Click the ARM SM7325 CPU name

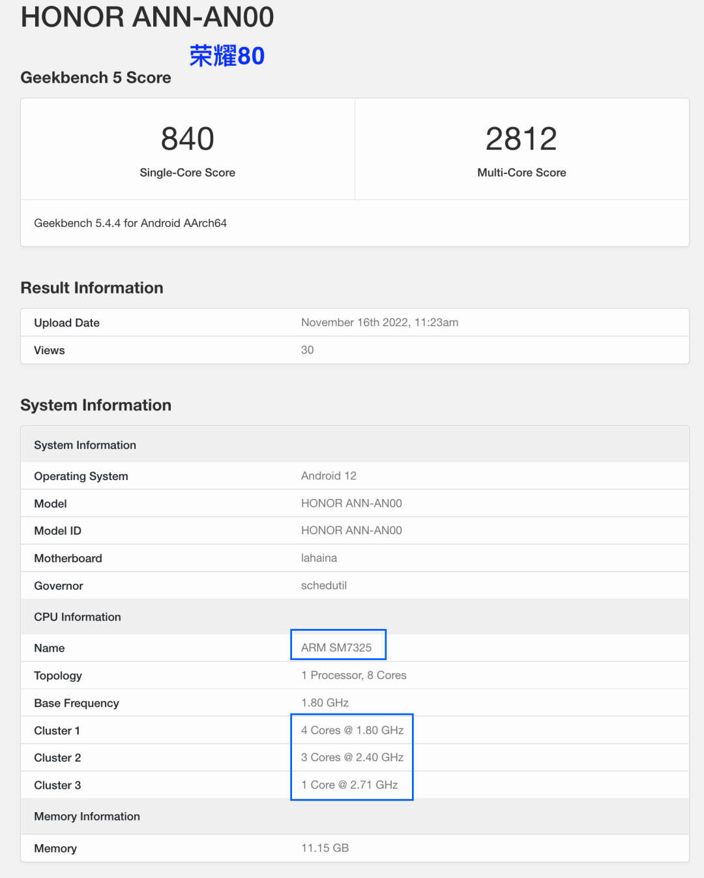(336, 648)
